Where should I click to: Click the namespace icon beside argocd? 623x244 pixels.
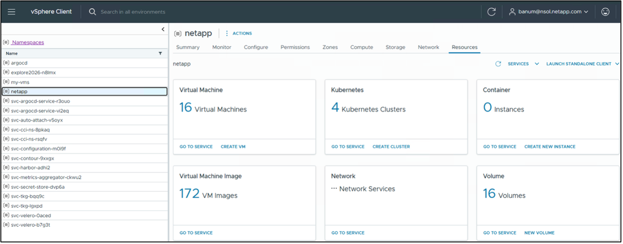click(6, 63)
